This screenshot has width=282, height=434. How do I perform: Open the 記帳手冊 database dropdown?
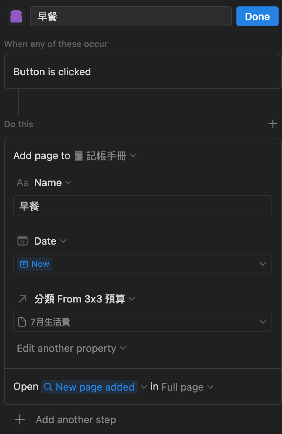point(133,156)
